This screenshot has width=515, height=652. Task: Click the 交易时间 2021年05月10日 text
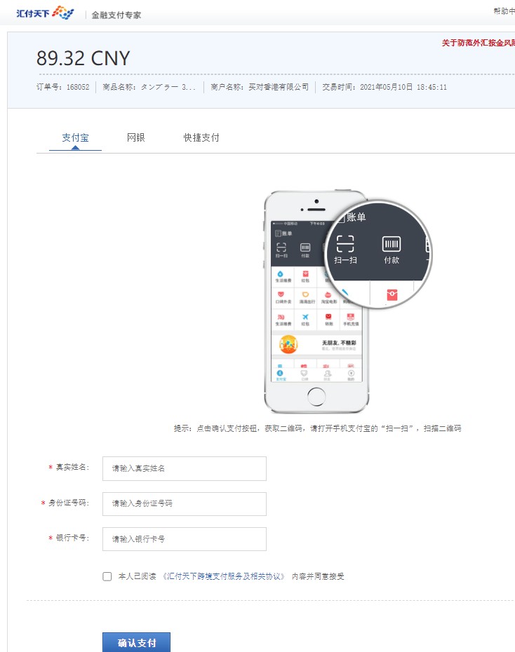pyautogui.click(x=384, y=87)
